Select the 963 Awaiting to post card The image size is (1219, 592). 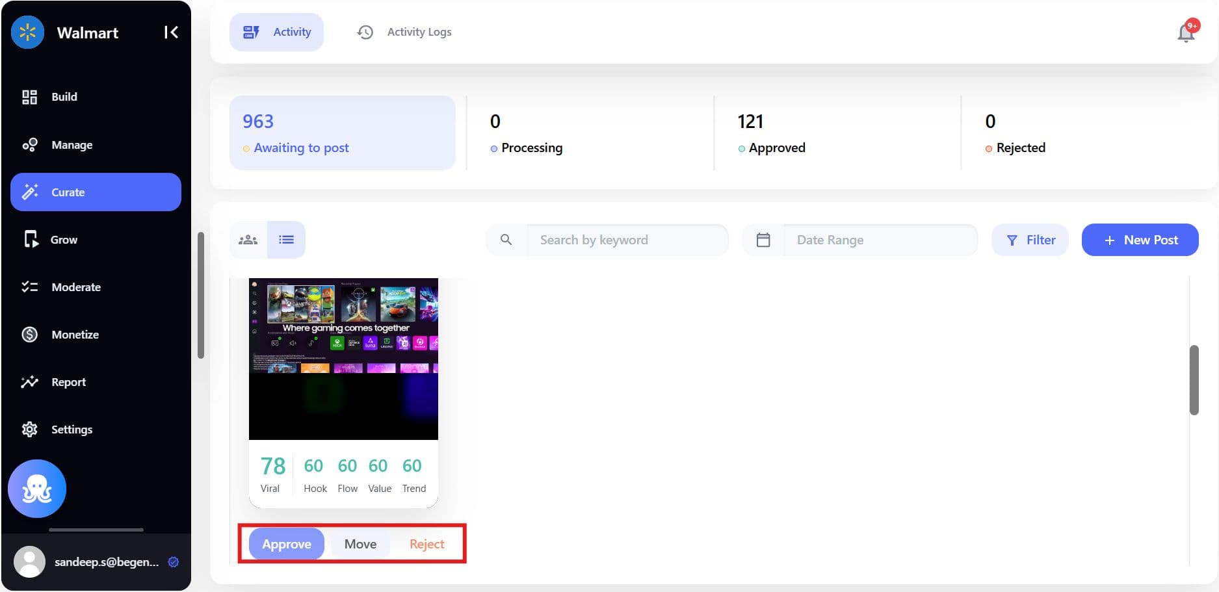click(x=343, y=133)
